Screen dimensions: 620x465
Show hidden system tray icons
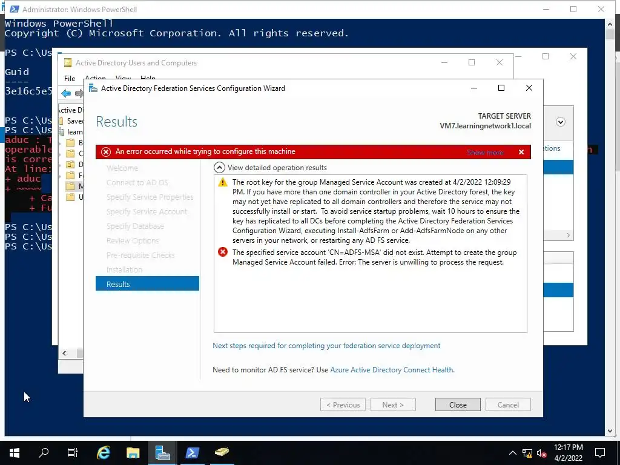tap(512, 453)
